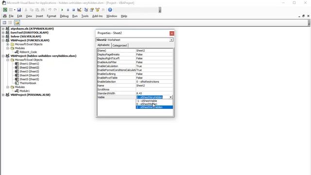
Task: Open the Format menu
Action: (x=52, y=16)
